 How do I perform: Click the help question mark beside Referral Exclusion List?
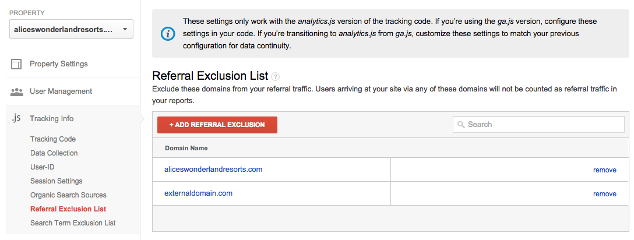pos(276,76)
